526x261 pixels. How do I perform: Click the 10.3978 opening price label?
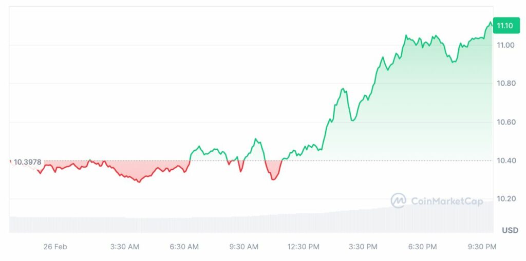click(x=28, y=162)
